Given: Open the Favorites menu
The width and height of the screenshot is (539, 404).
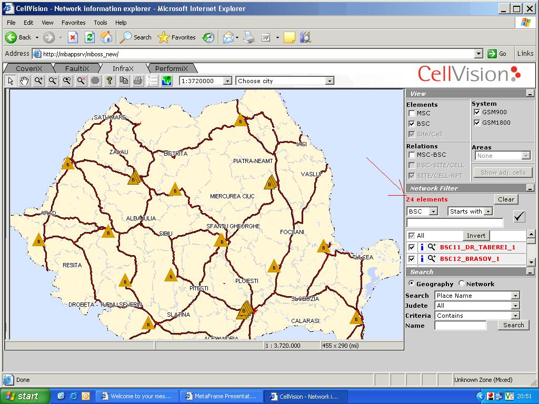Looking at the screenshot, I should tap(74, 23).
